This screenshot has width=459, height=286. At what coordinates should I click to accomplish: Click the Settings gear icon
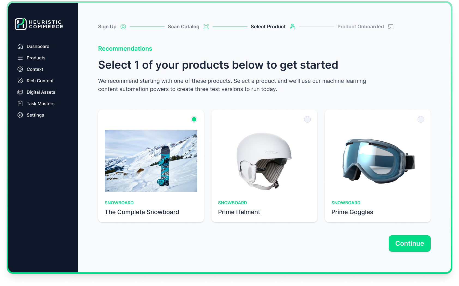click(x=20, y=115)
